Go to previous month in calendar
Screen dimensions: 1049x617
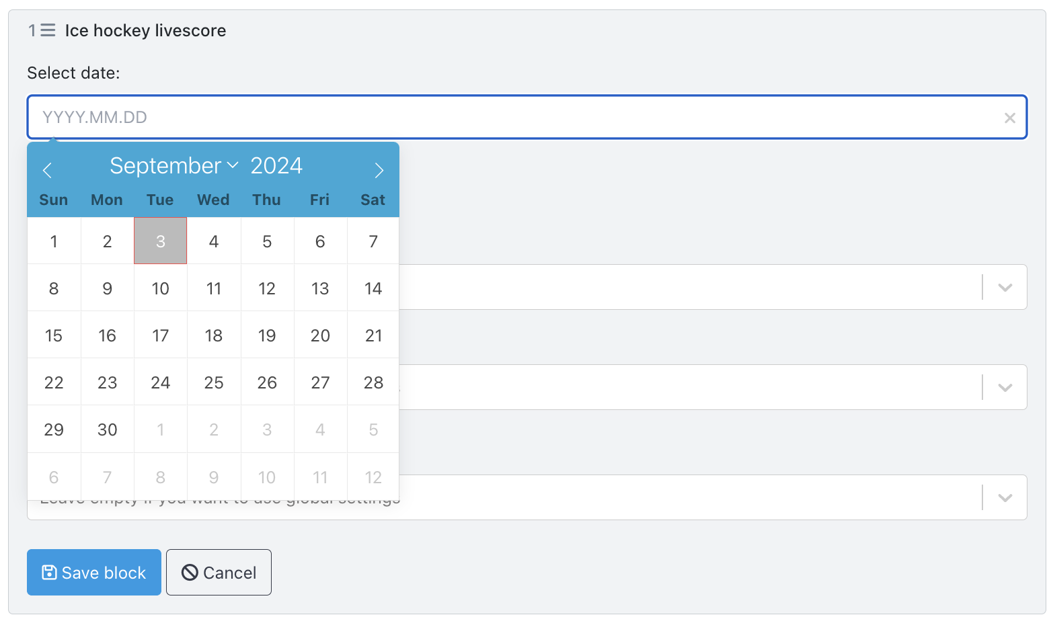pyautogui.click(x=47, y=170)
